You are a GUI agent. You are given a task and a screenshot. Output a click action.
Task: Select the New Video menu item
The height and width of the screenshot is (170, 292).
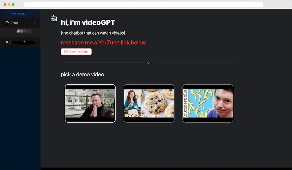[x=18, y=14]
